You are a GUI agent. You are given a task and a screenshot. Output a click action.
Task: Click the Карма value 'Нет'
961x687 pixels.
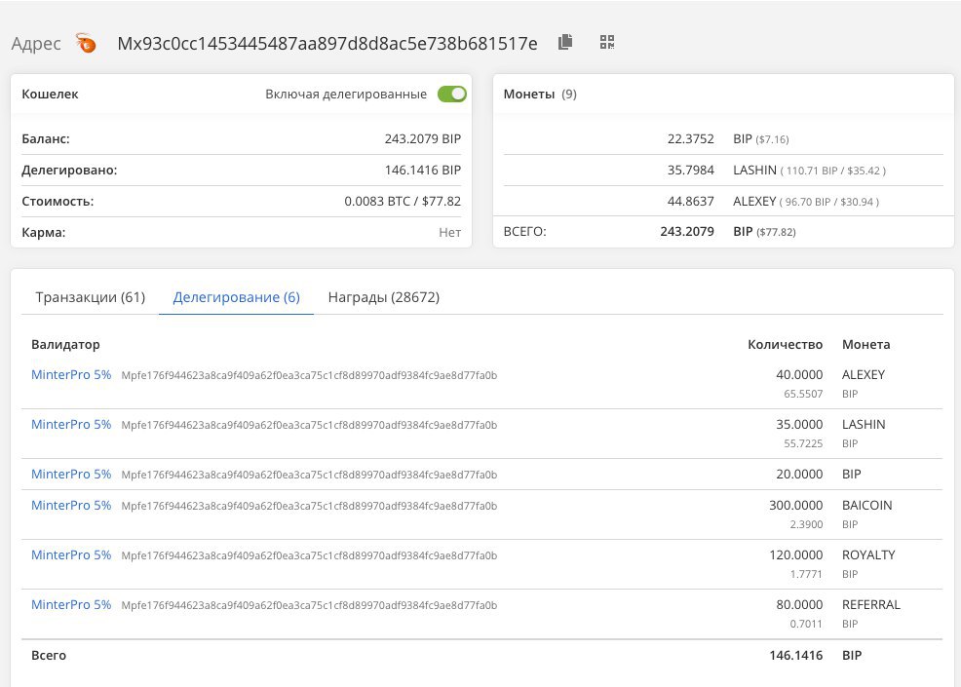449,232
